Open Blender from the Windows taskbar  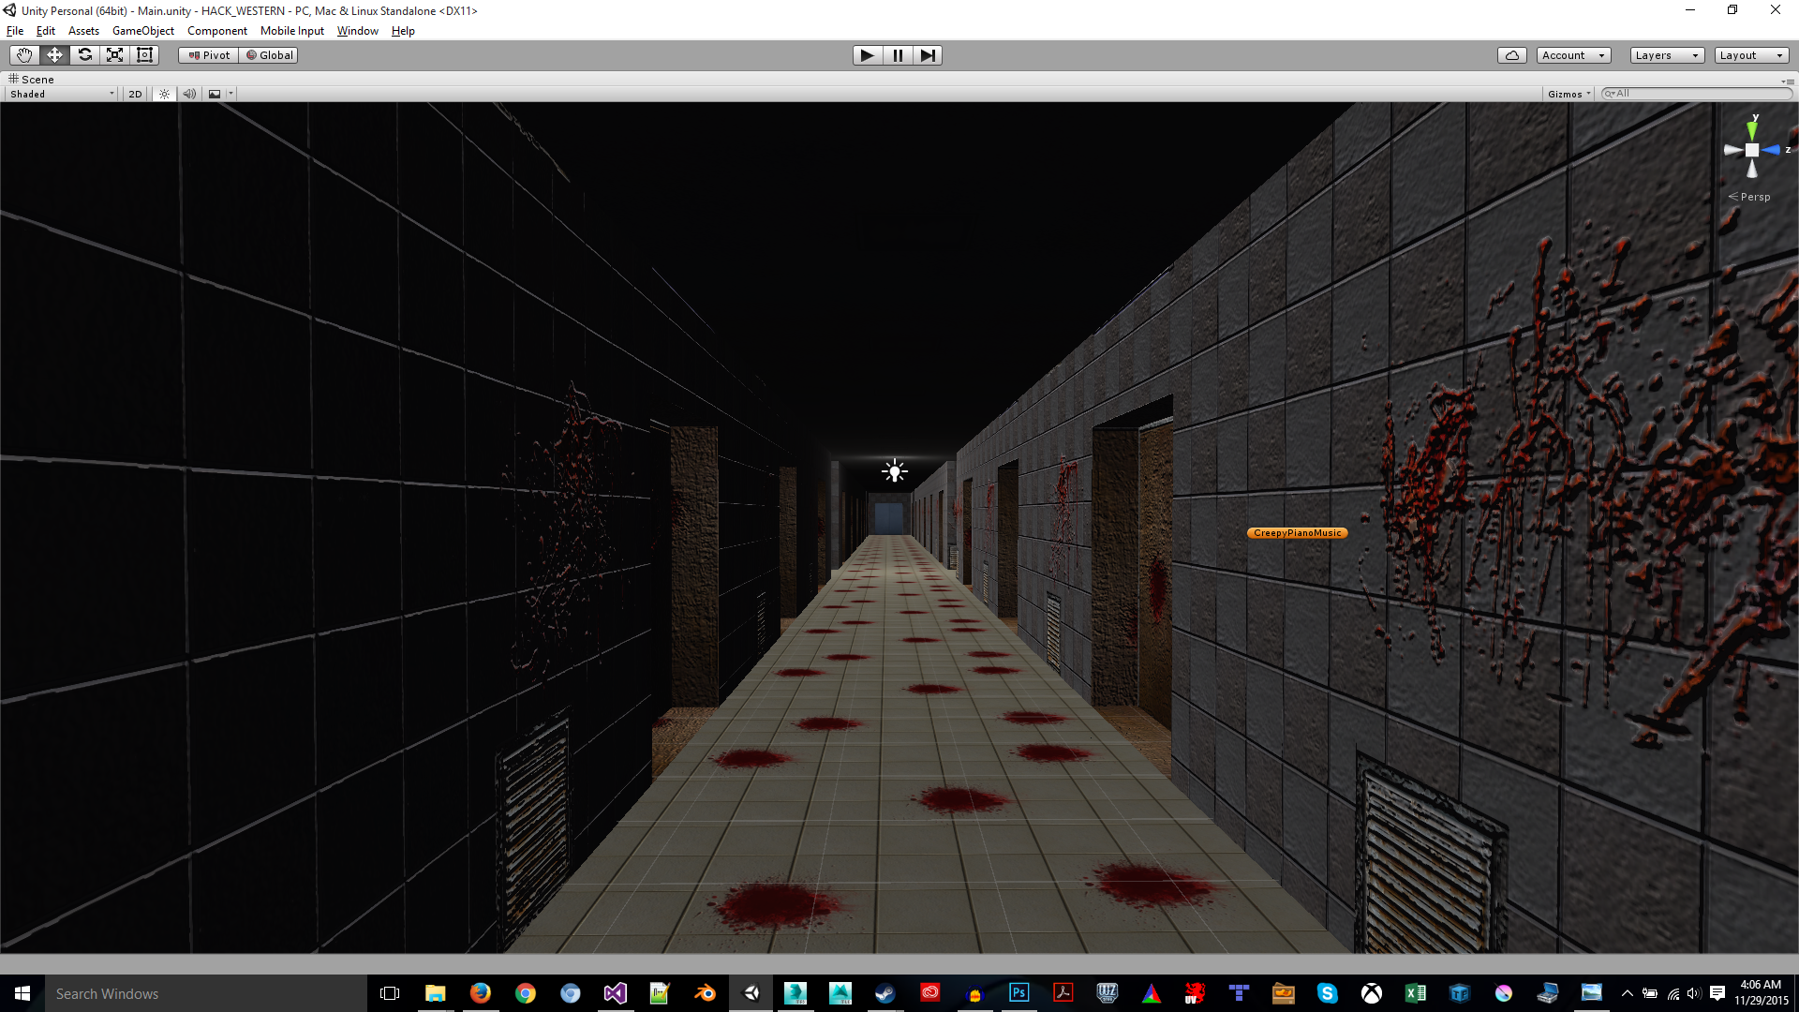[705, 993]
